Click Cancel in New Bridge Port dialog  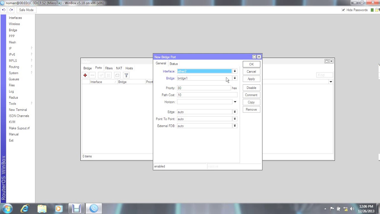coord(251,72)
